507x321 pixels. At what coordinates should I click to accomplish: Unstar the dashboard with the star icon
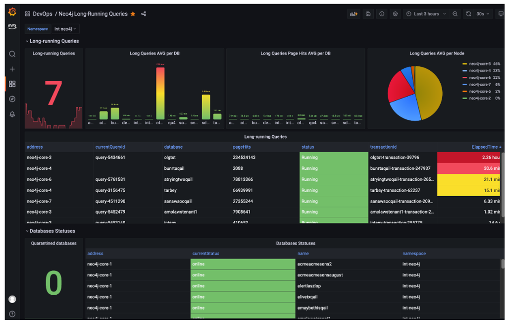point(133,14)
